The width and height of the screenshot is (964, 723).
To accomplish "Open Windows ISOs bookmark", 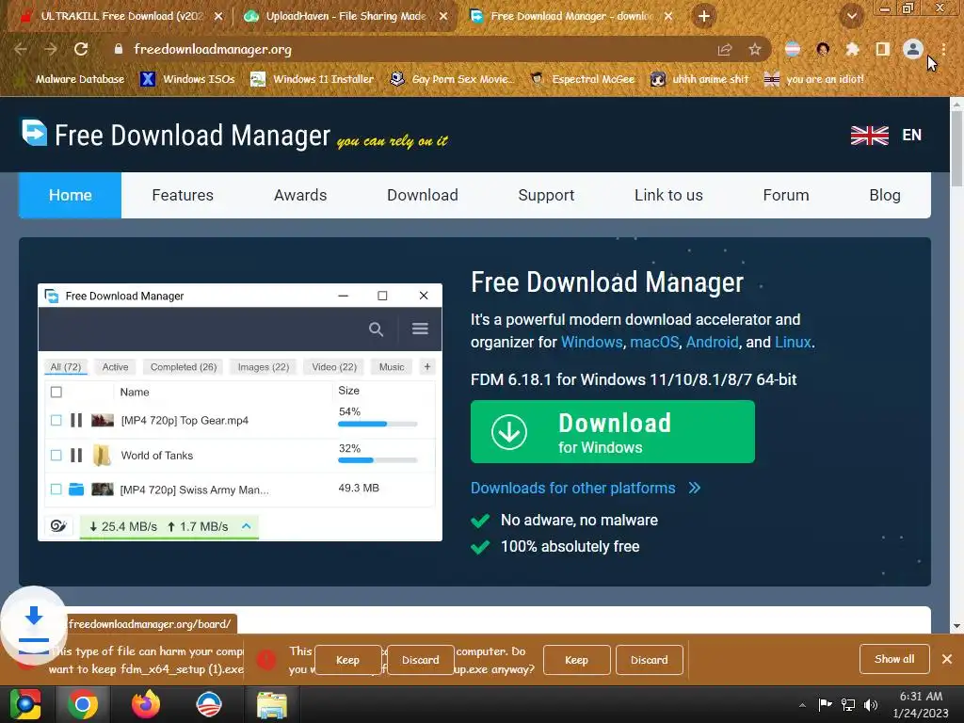I will click(187, 79).
